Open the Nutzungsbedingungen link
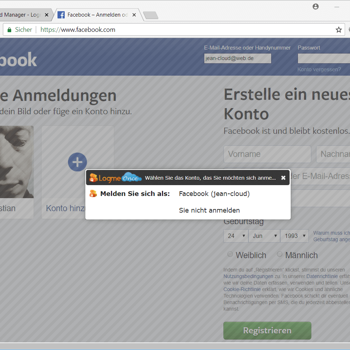Image resolution: width=350 pixels, height=350 pixels. pyautogui.click(x=248, y=276)
